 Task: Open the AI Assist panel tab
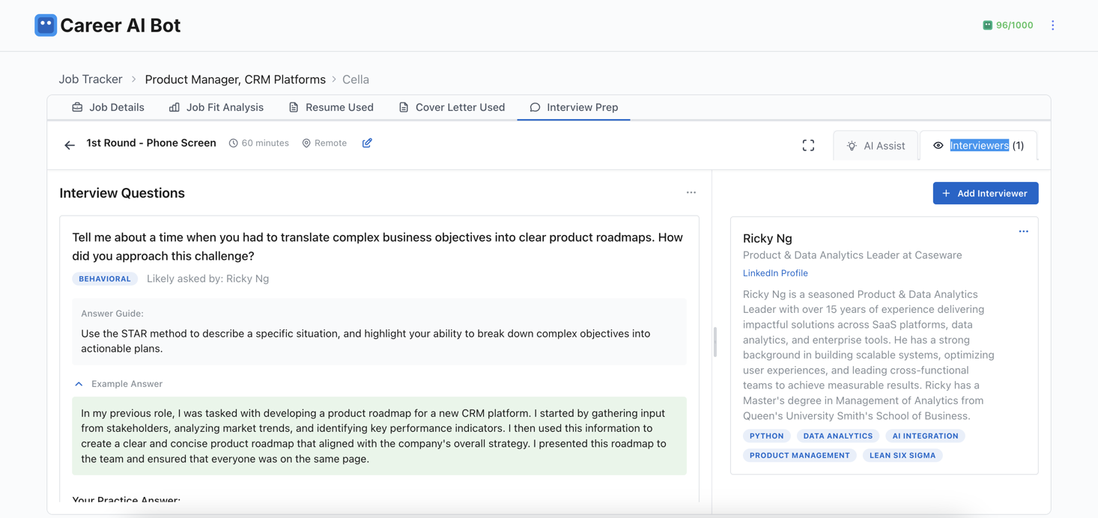(x=876, y=145)
